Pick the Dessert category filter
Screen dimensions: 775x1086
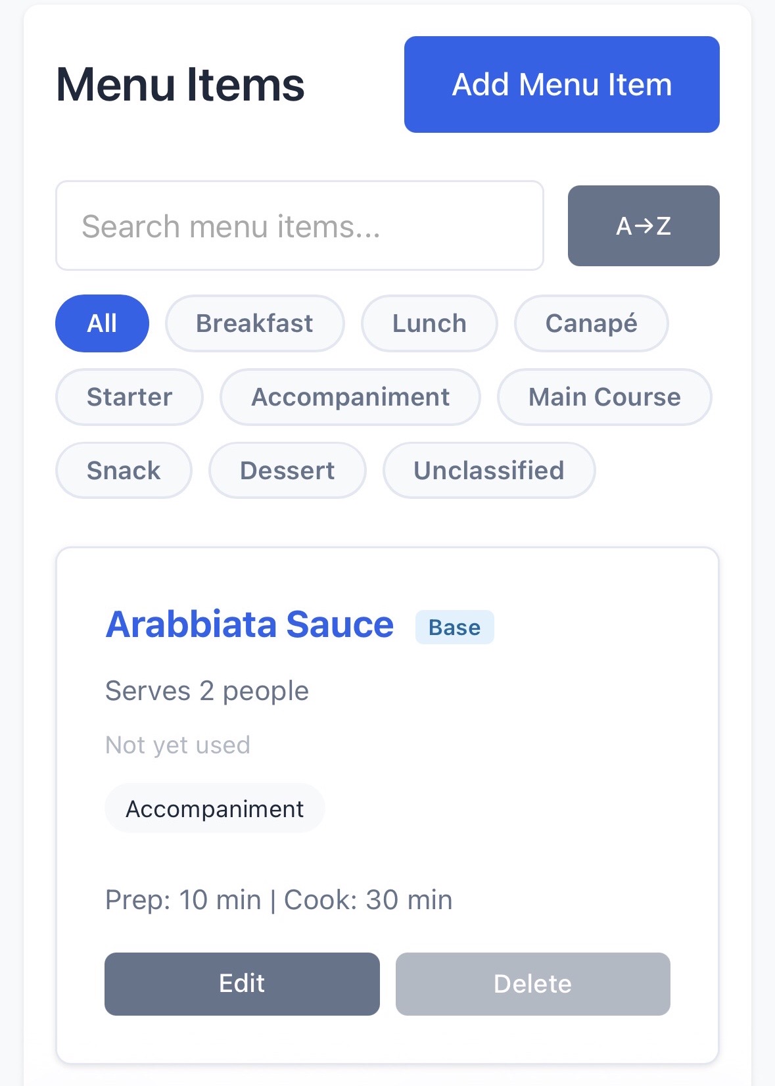(287, 471)
